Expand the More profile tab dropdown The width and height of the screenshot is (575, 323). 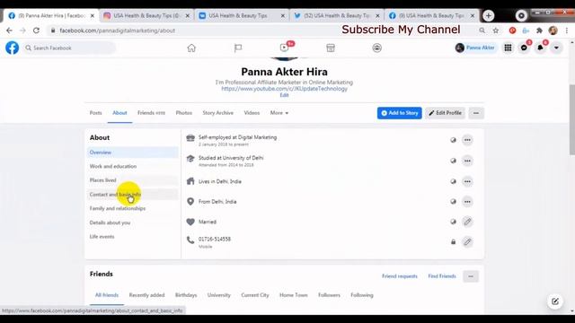[x=279, y=113]
